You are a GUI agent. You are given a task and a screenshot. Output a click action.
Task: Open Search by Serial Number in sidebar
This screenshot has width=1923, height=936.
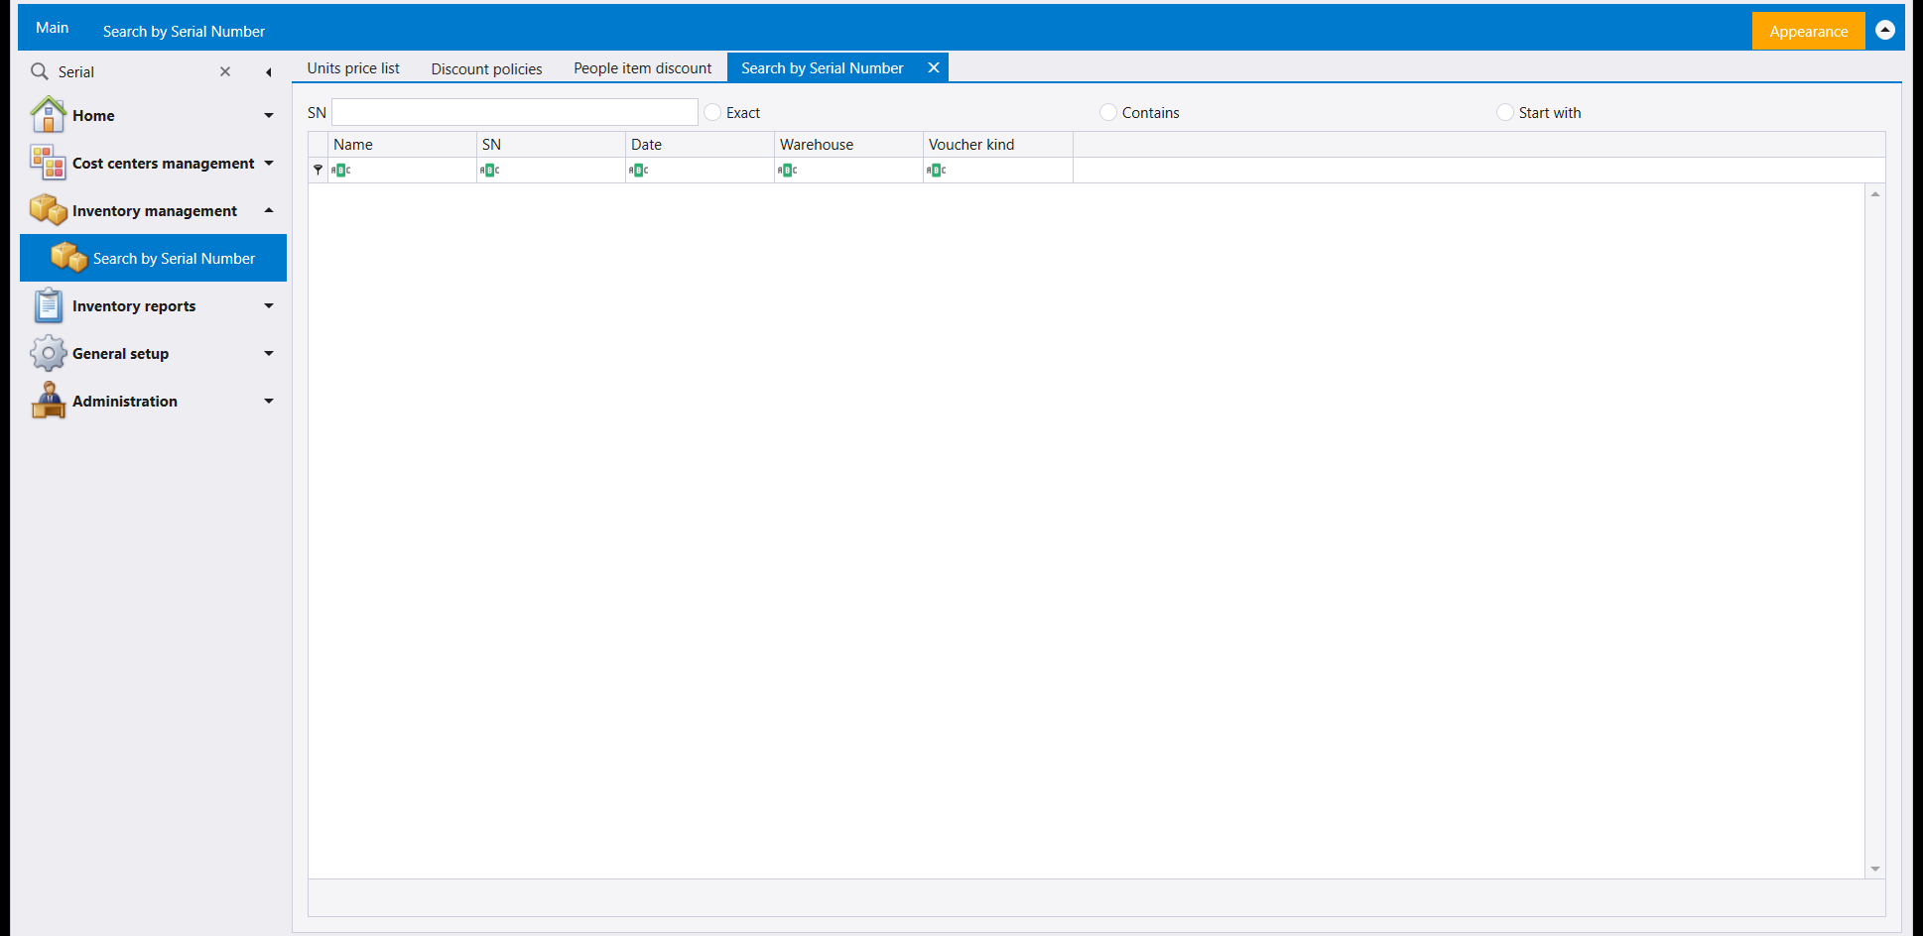(153, 258)
